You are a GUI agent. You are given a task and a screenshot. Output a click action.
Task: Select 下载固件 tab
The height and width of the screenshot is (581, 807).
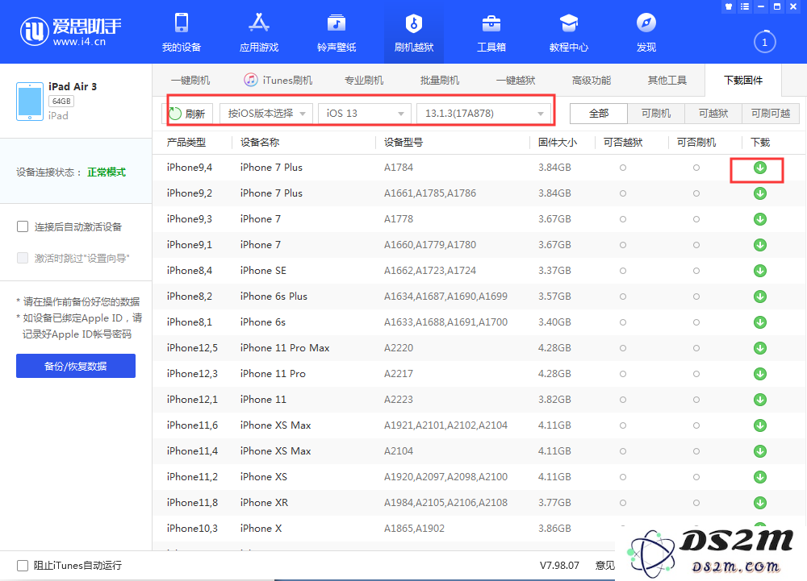[x=743, y=80]
